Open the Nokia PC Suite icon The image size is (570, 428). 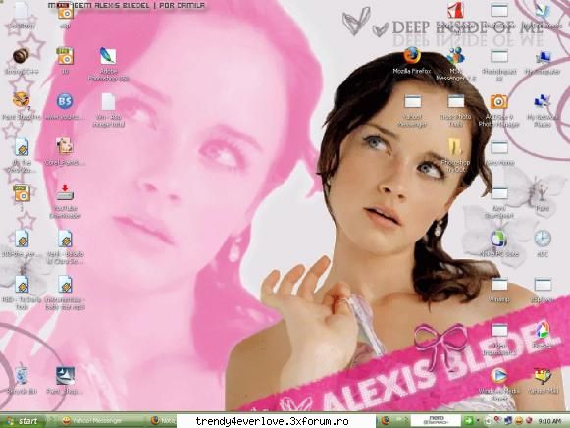499,239
